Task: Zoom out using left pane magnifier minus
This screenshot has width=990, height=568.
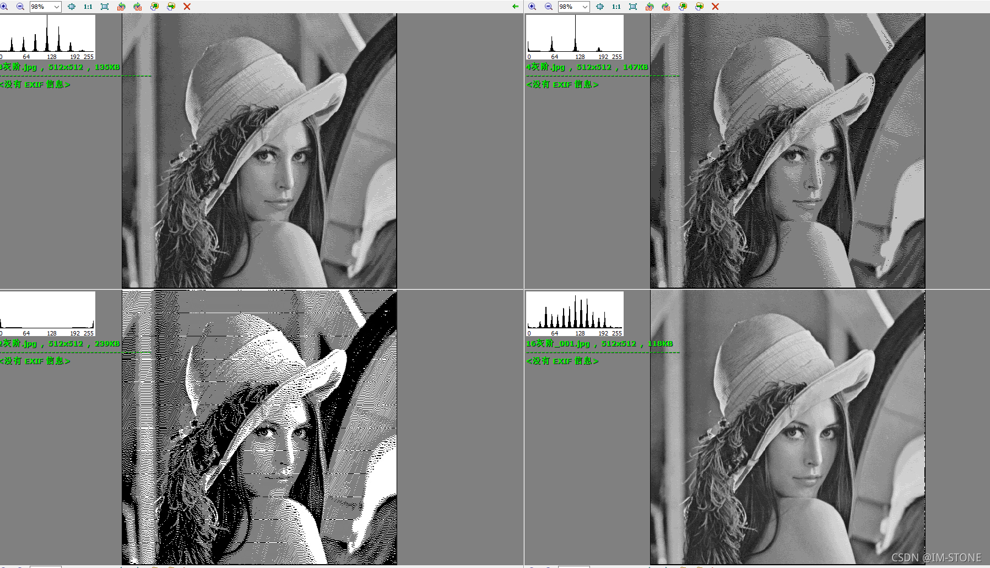Action: tap(20, 7)
